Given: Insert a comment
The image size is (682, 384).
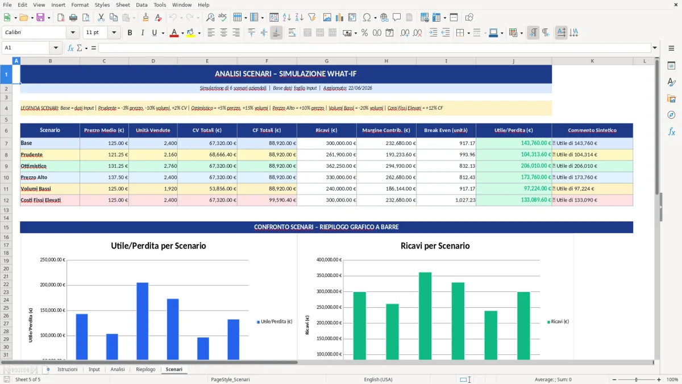Looking at the screenshot, I should pos(396,18).
